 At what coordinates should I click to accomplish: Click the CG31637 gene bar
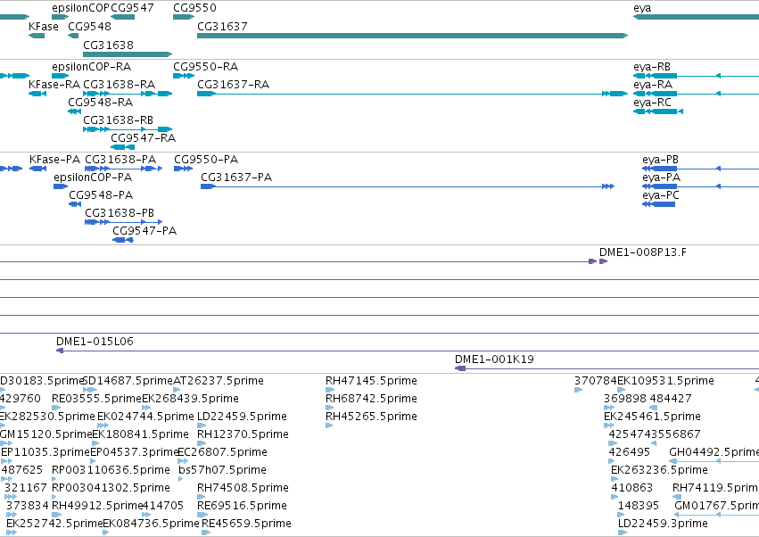[x=412, y=36]
